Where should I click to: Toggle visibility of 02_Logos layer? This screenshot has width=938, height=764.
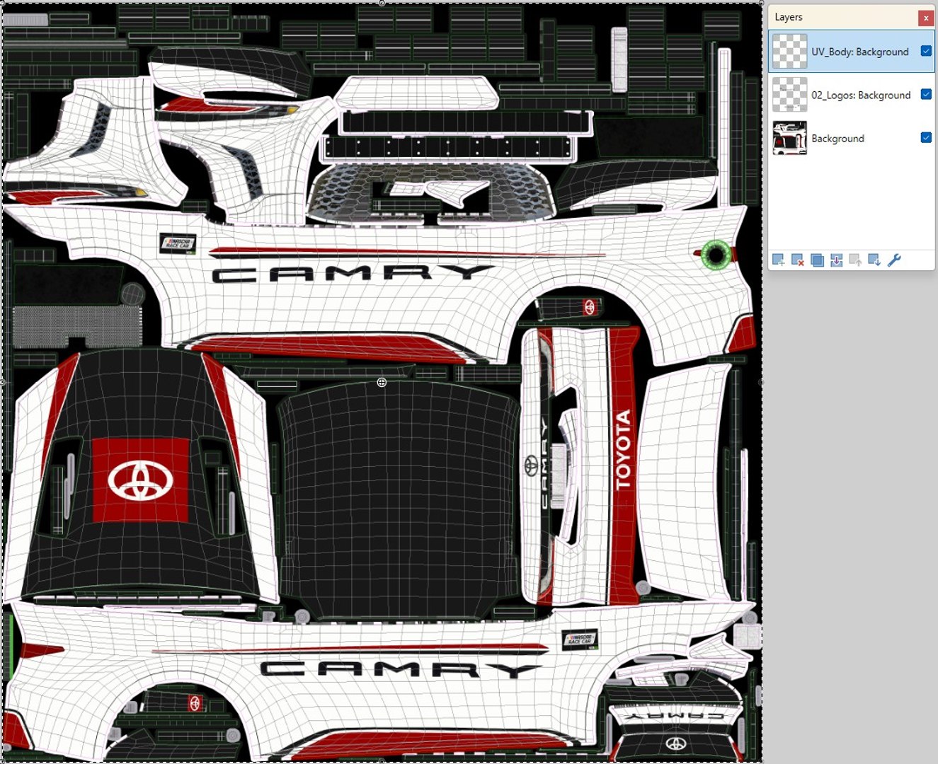[926, 94]
